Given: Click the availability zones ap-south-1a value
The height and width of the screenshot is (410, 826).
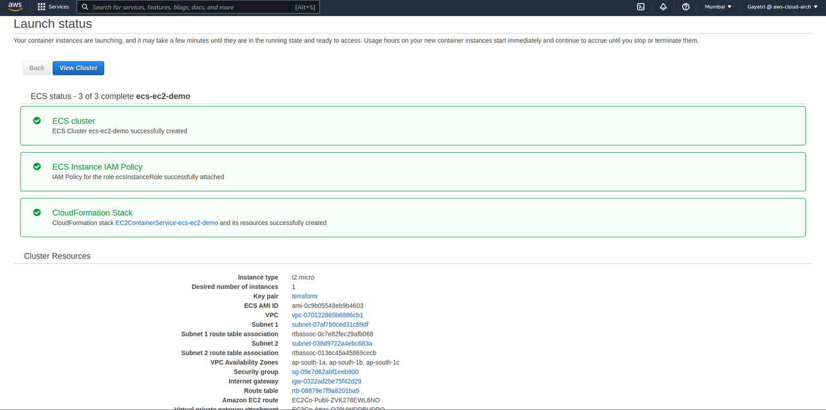Looking at the screenshot, I should click(x=345, y=362).
